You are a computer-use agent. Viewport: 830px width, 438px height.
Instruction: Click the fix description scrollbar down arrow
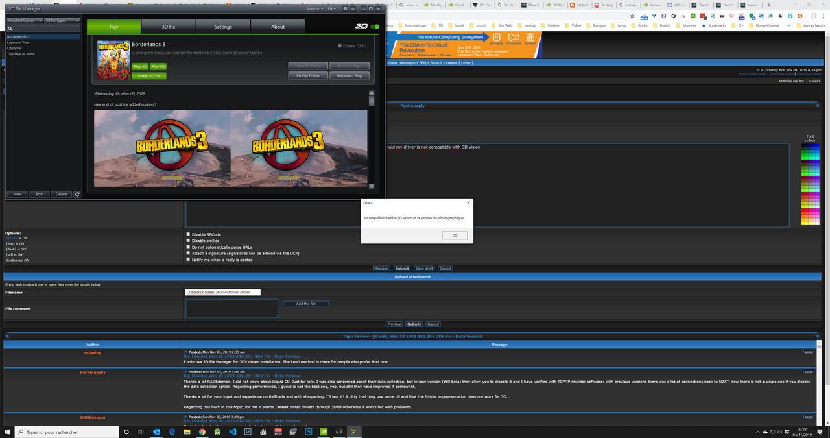coord(372,186)
